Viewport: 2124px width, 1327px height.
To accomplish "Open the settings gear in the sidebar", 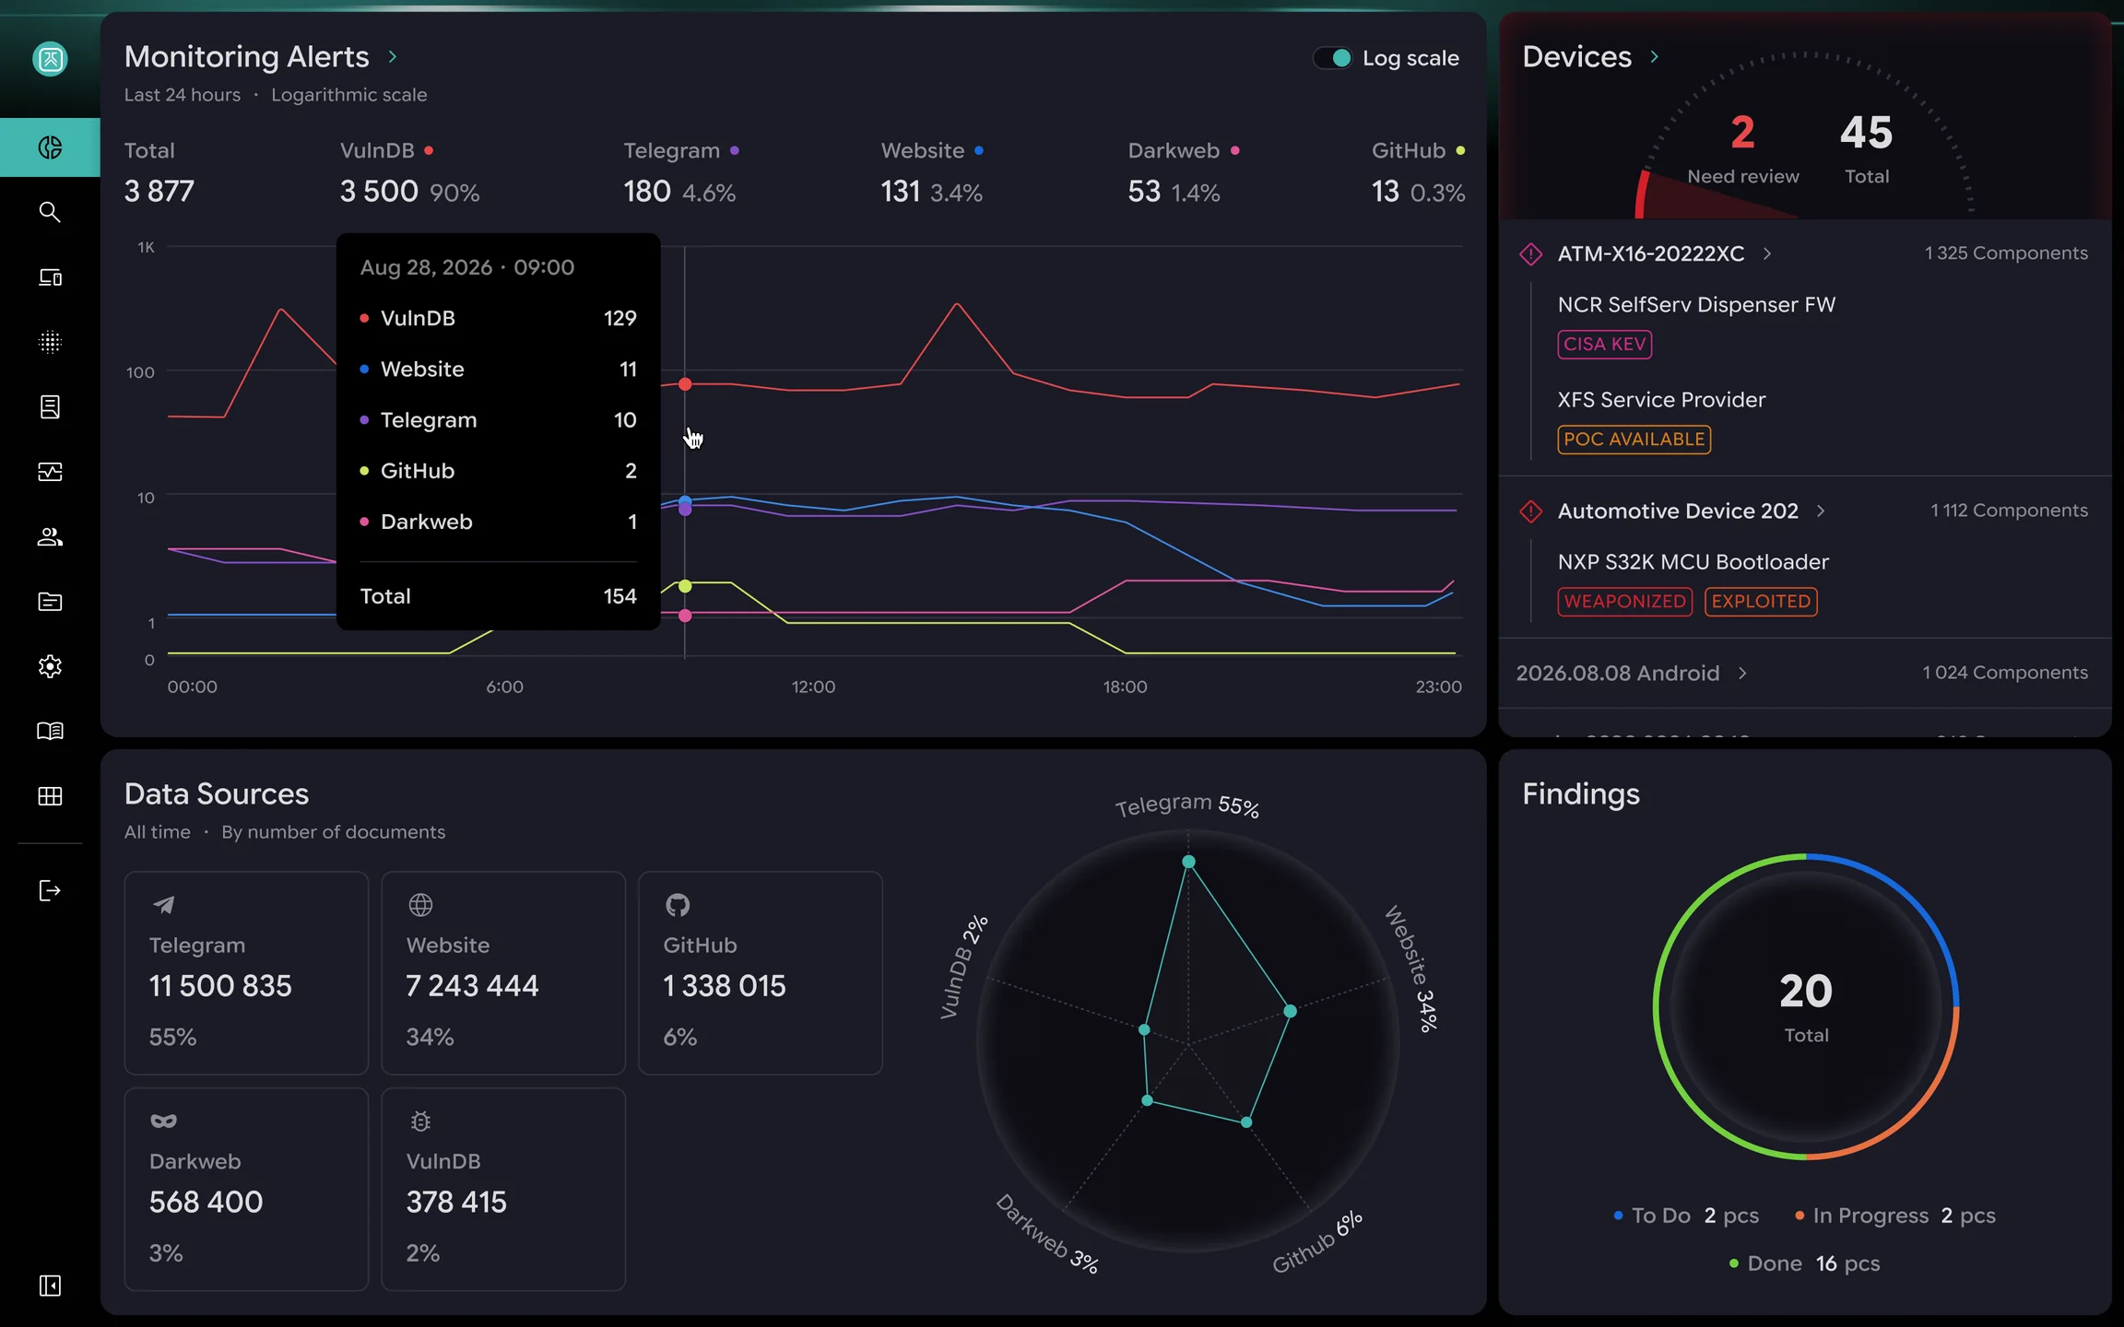I will point(50,666).
